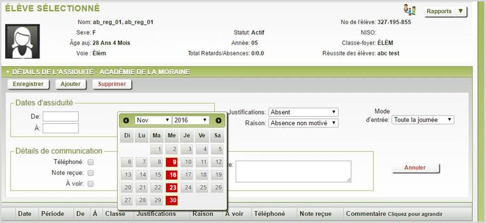Expand the Mode d'entrée dropdown
The width and height of the screenshot is (486, 223).
point(422,120)
